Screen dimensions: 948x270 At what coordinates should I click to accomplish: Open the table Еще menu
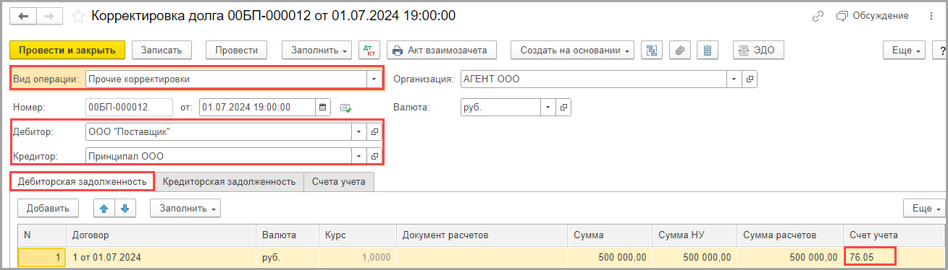925,208
